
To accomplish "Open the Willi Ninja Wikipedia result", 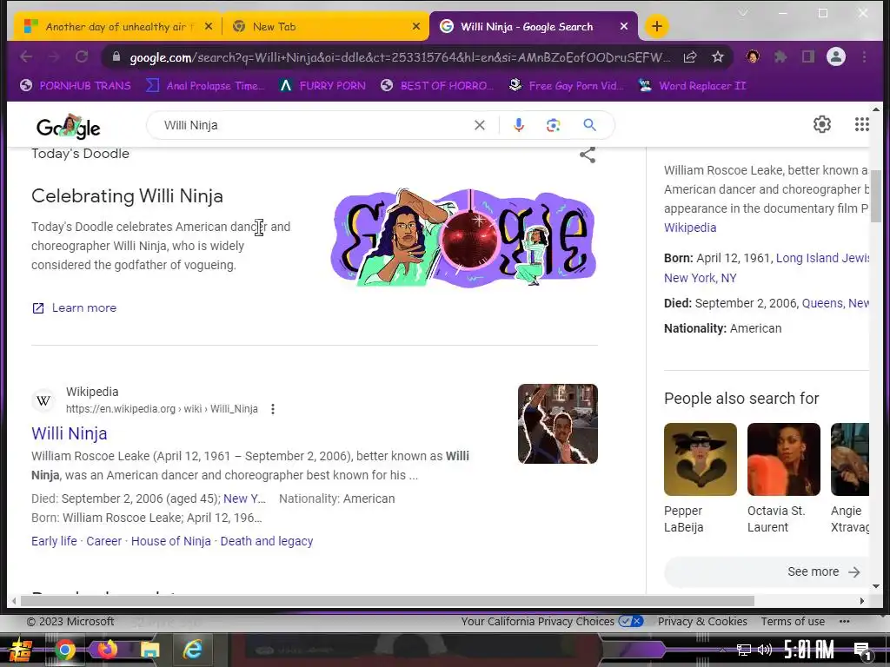I will [x=70, y=433].
